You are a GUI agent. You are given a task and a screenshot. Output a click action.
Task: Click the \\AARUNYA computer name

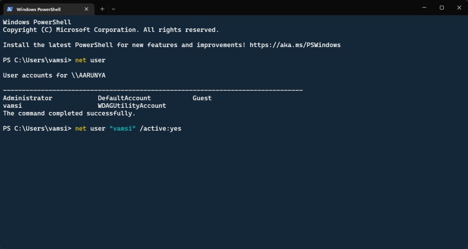(x=88, y=75)
